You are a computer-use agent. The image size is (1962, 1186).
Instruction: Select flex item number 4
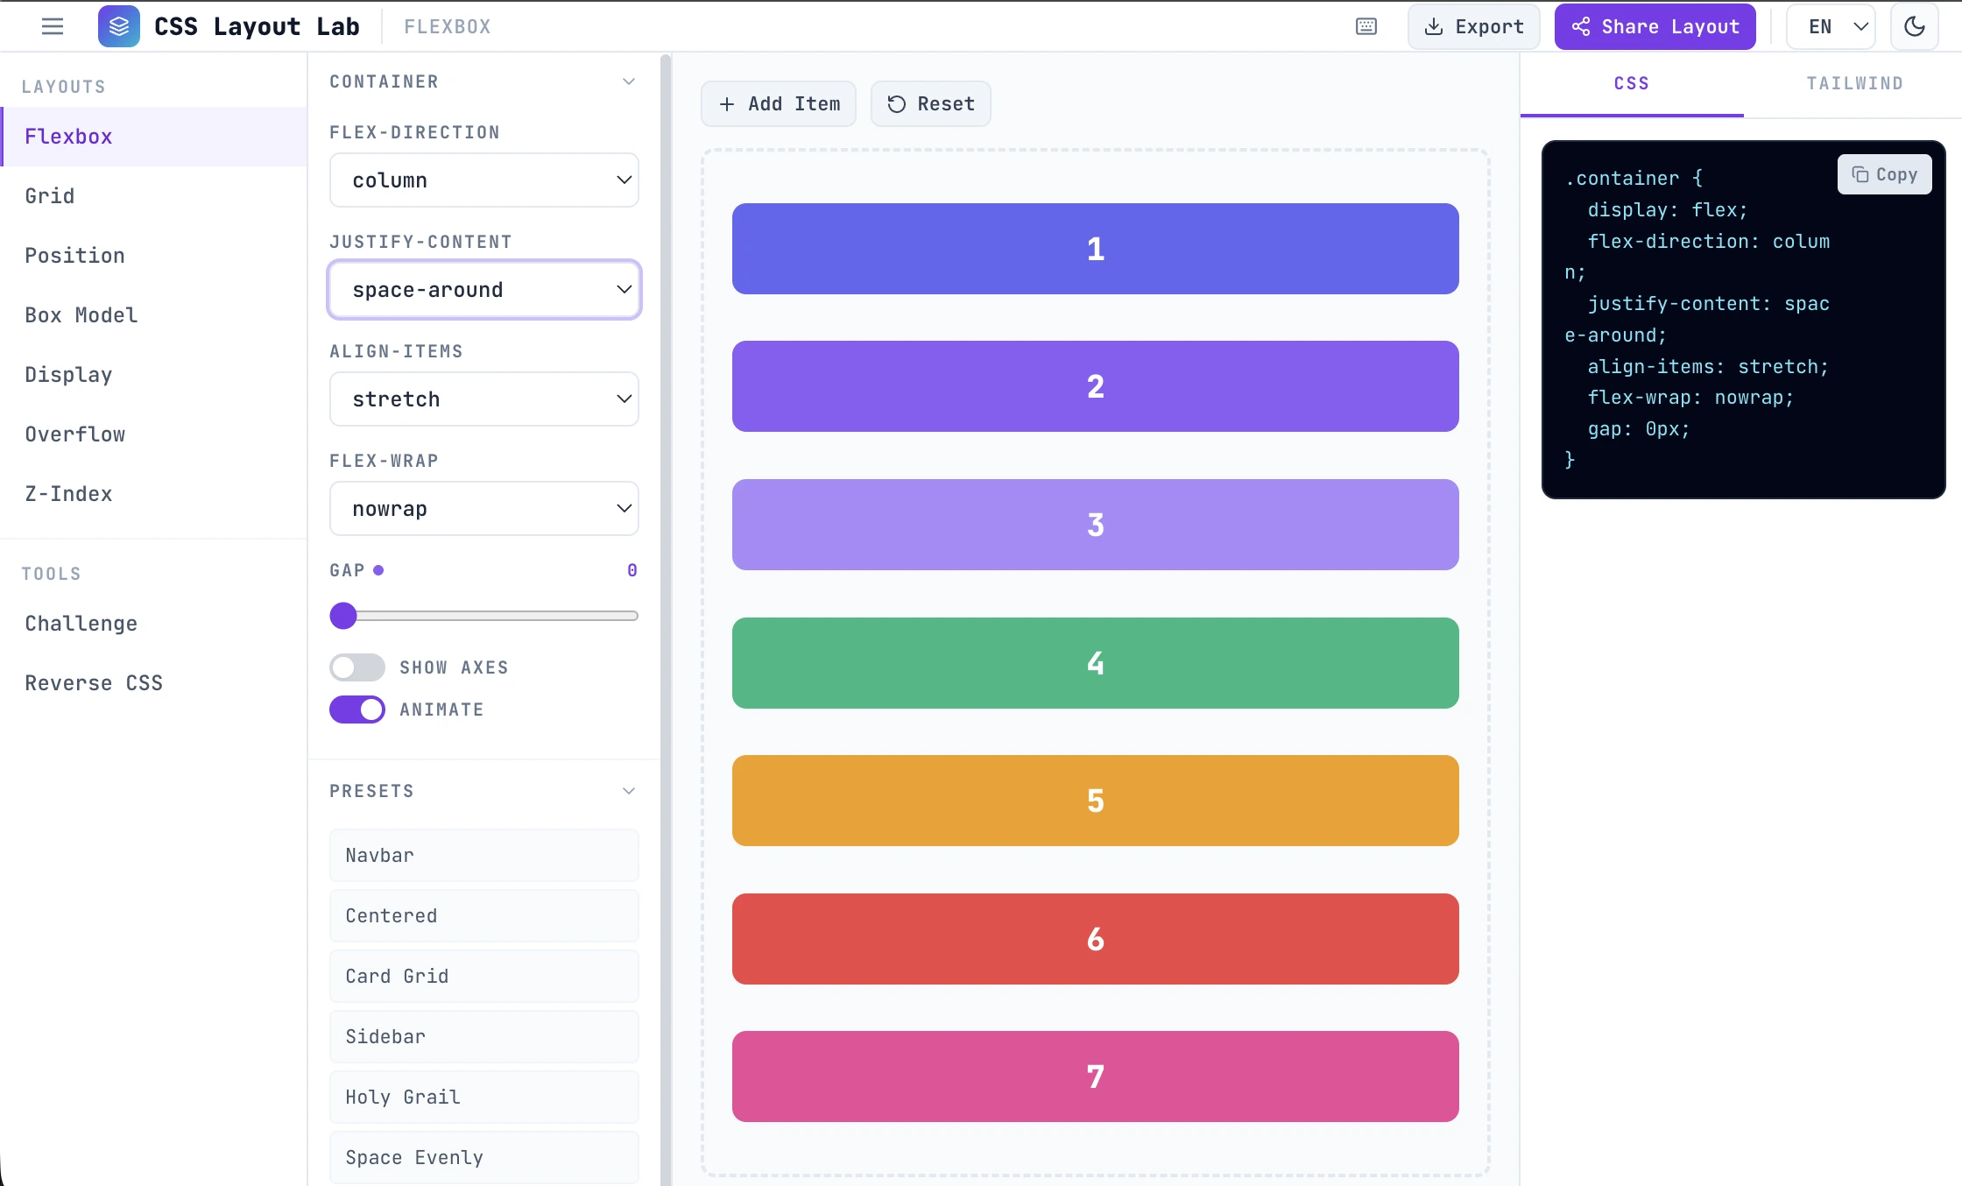(x=1094, y=663)
